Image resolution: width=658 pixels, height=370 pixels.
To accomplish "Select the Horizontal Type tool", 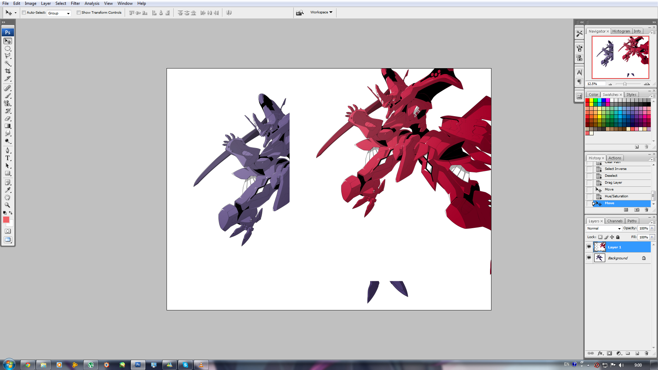I will [8, 158].
